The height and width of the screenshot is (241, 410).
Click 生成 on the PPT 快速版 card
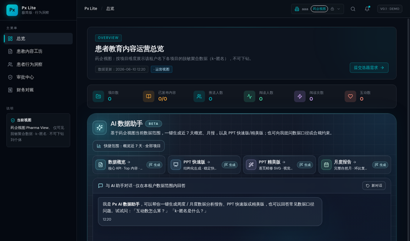(230, 165)
